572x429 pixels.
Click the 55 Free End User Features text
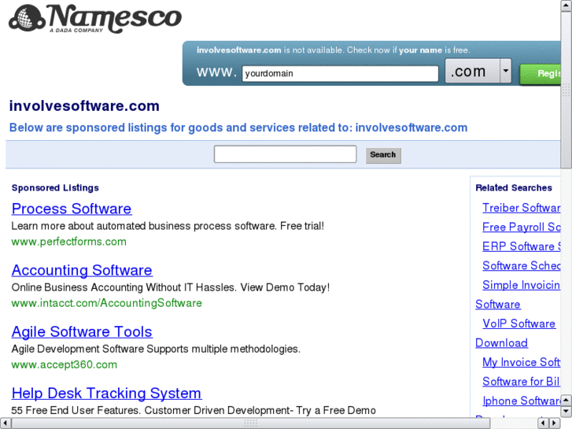(x=194, y=410)
